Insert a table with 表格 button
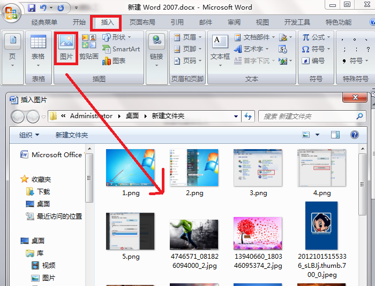 [x=38, y=51]
